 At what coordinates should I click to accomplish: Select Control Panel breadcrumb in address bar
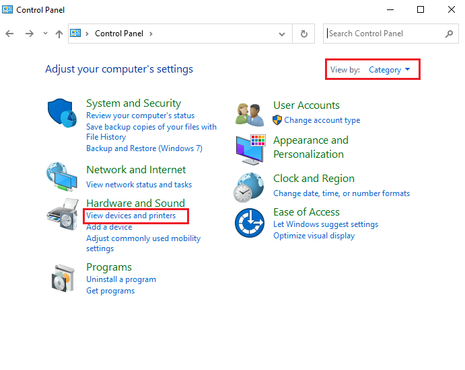point(119,34)
